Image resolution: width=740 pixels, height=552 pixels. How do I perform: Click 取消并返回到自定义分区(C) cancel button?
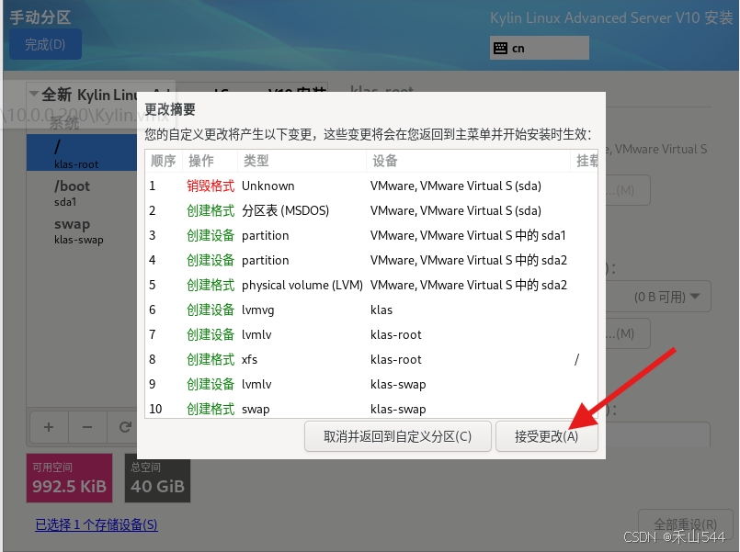398,436
